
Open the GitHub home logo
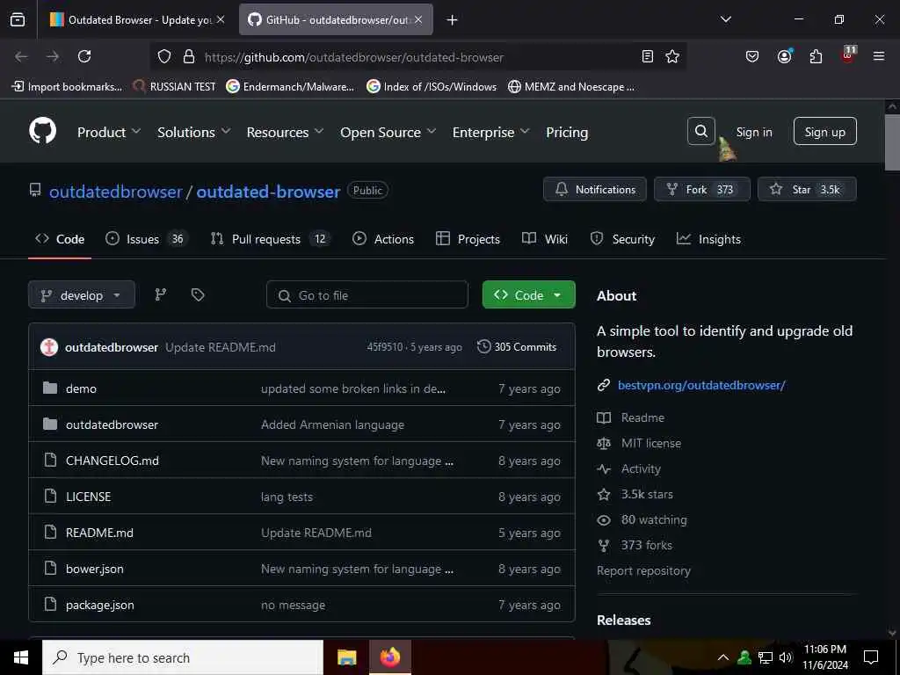coord(43,132)
